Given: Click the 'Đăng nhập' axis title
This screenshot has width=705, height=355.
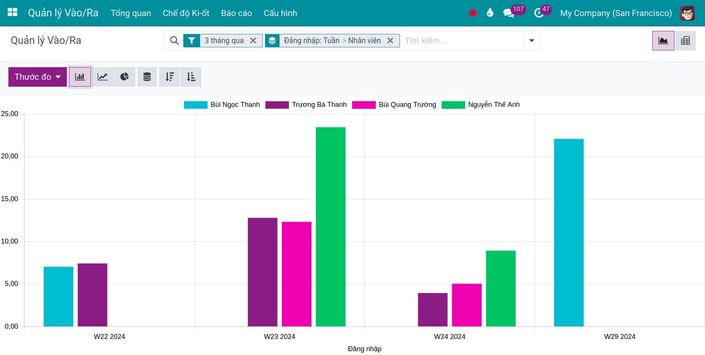Looking at the screenshot, I should click(364, 349).
